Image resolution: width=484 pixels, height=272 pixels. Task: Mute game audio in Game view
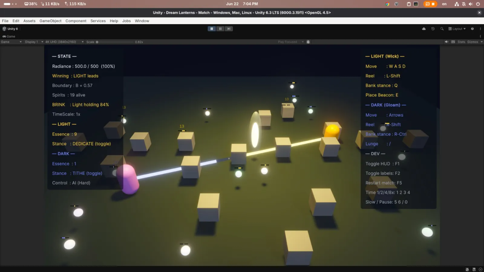click(x=446, y=42)
